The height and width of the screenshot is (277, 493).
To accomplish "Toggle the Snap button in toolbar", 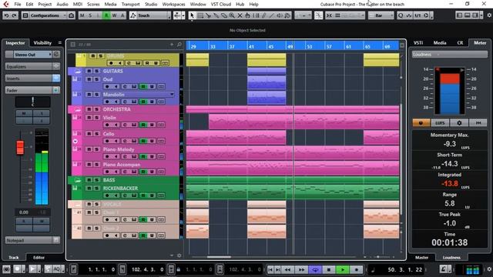I will click(x=329, y=15).
